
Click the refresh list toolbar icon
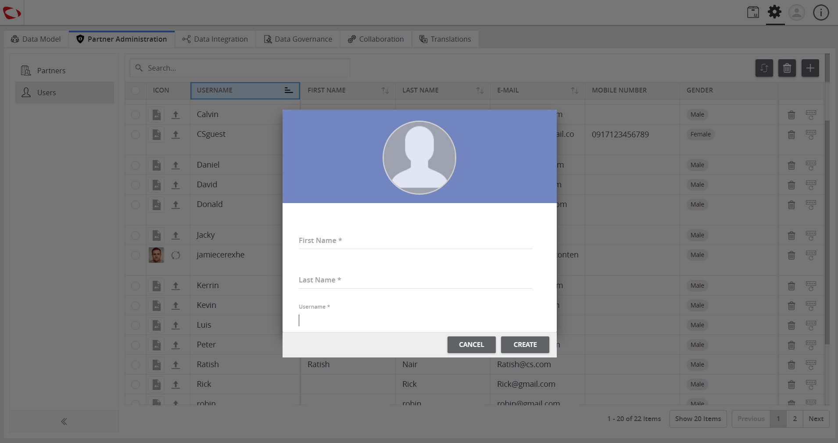[x=764, y=68]
